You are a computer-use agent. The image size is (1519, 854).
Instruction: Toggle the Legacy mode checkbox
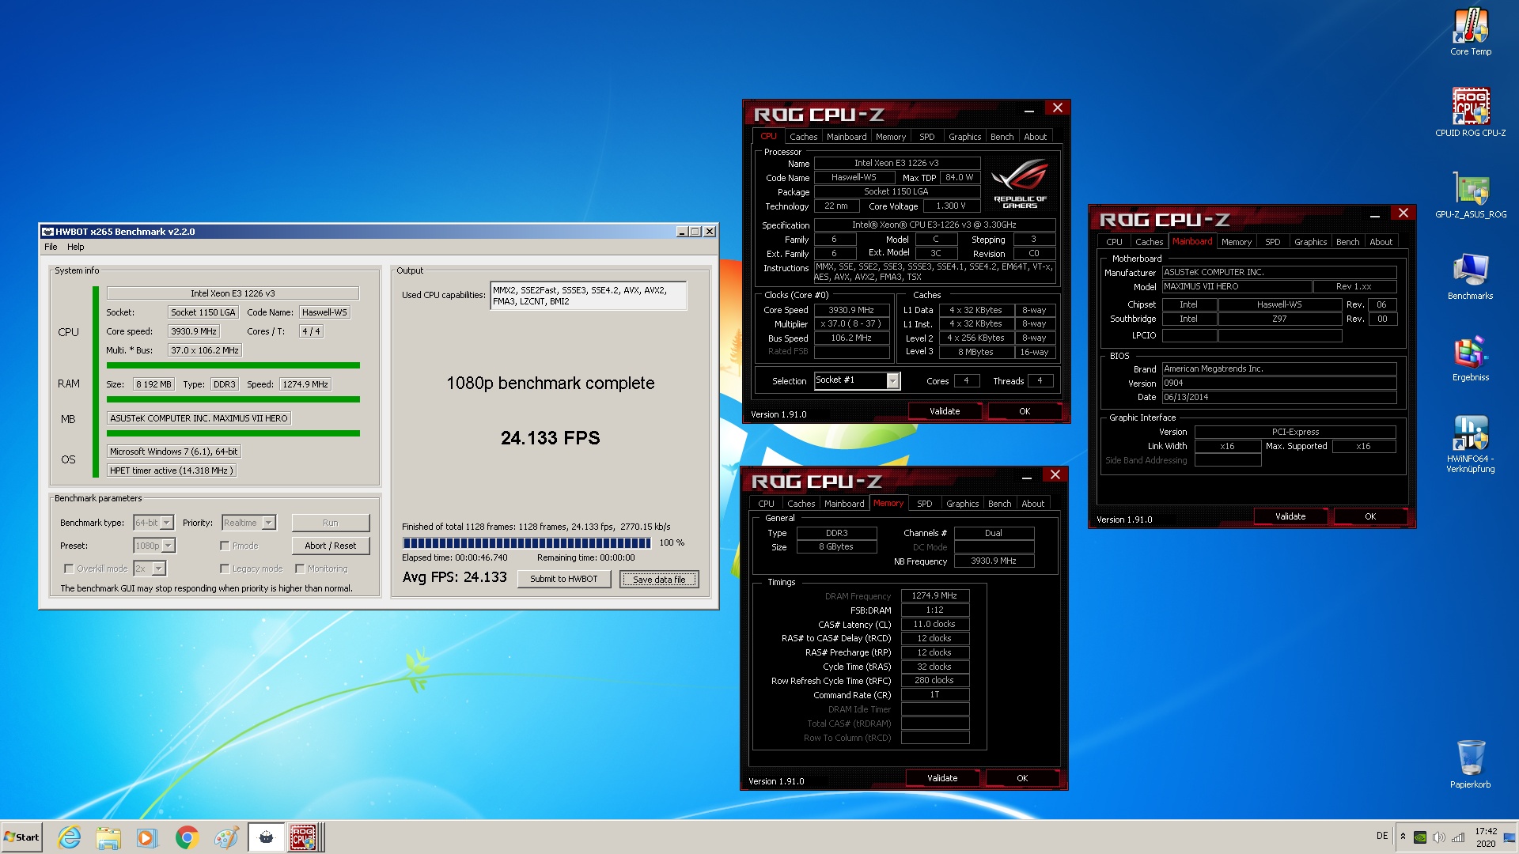[225, 569]
